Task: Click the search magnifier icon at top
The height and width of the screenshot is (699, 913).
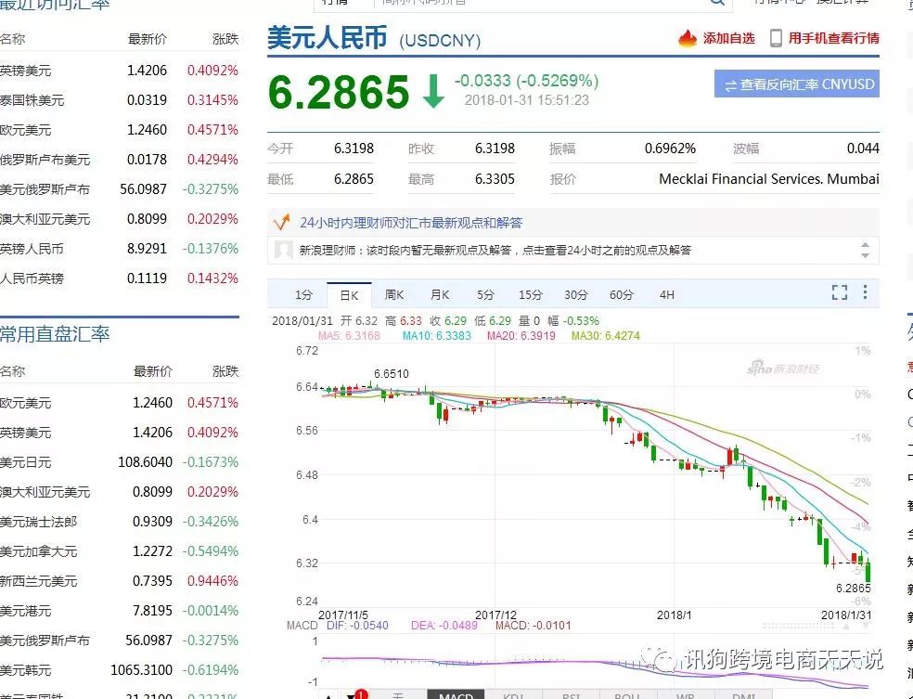Action: 717,3
